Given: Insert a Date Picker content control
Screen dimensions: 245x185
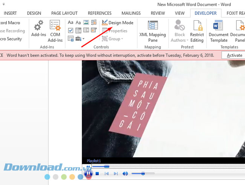Looking at the screenshot, I should coord(94,30).
